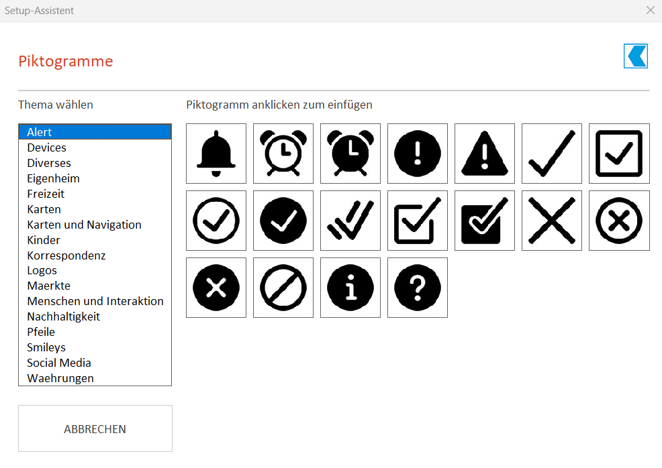Insert the double checkmark pictogram
662x468 pixels.
[350, 221]
